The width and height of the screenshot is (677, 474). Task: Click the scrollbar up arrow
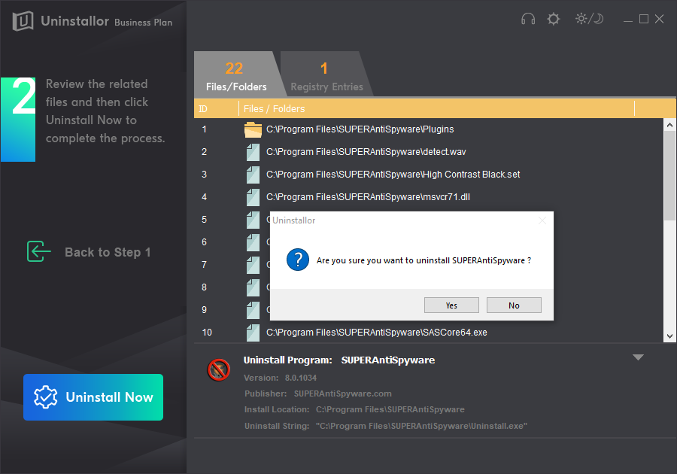(669, 125)
